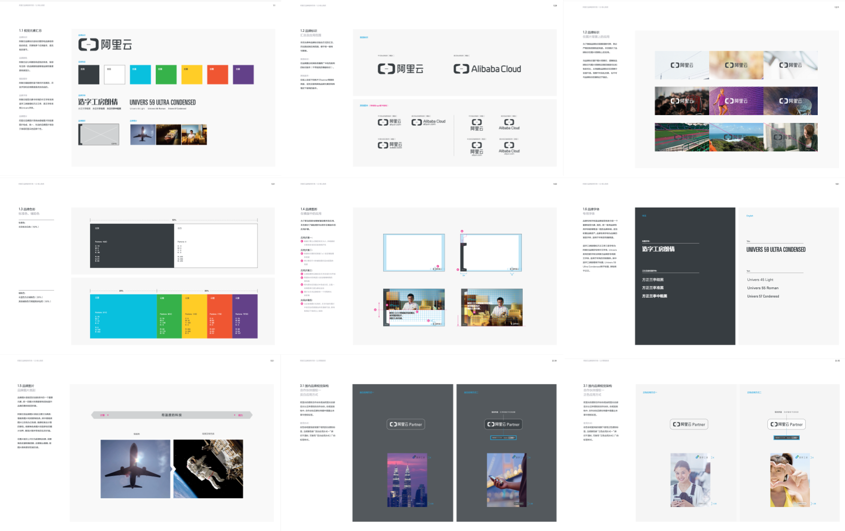The height and width of the screenshot is (531, 845).
Task: Select the large black color block in section 1.3
Action: (x=132, y=246)
